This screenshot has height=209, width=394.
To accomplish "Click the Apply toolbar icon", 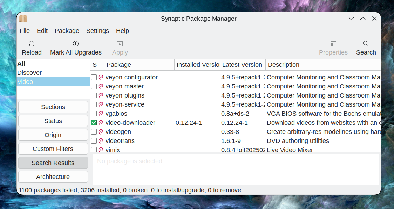I will point(120,44).
